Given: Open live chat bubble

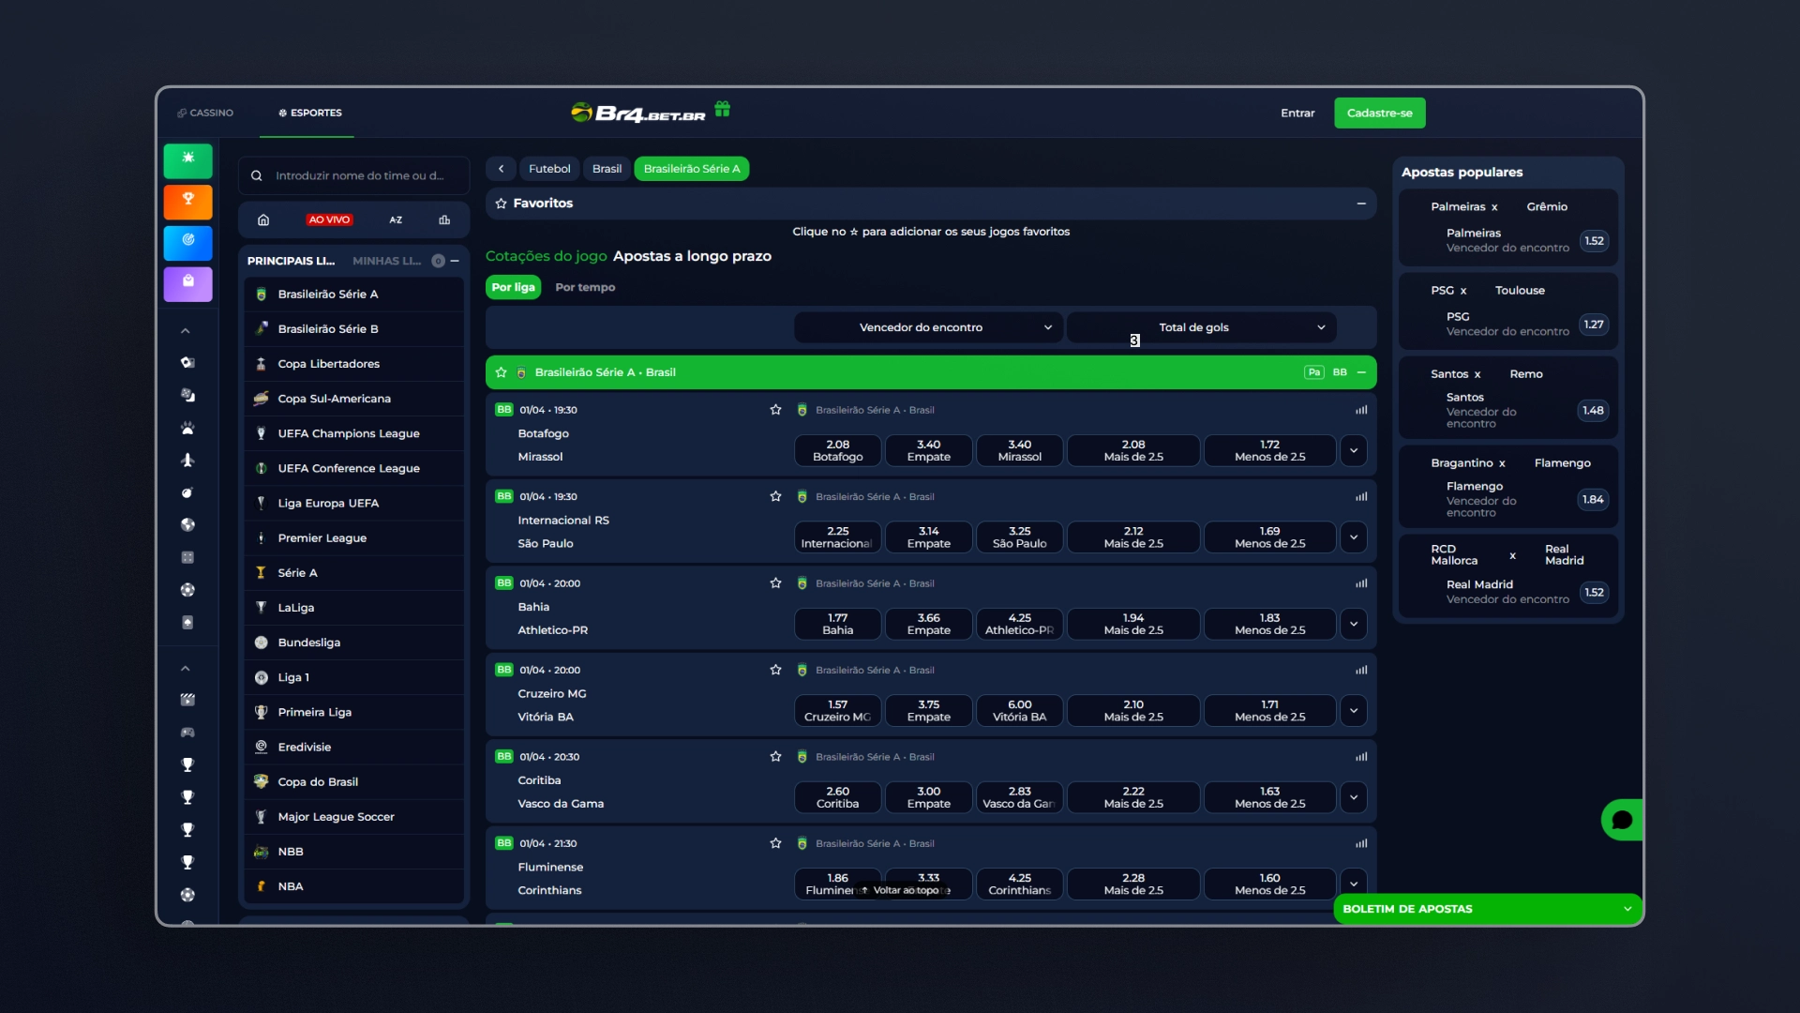Looking at the screenshot, I should (x=1622, y=820).
